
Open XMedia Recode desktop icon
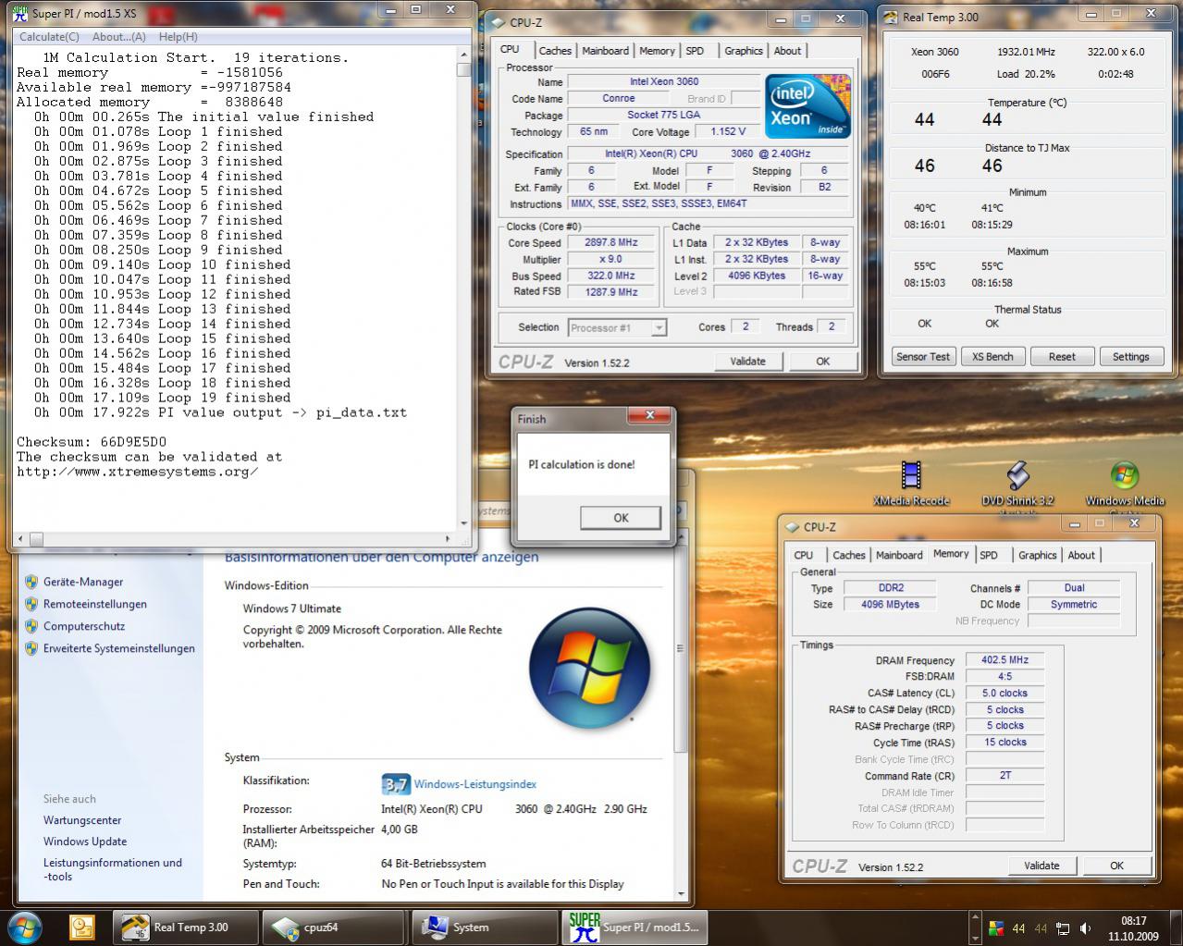pyautogui.click(x=911, y=483)
